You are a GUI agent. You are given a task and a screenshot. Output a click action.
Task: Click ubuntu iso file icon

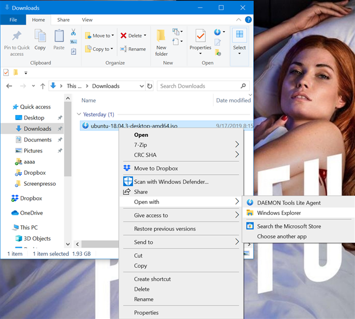coord(85,126)
